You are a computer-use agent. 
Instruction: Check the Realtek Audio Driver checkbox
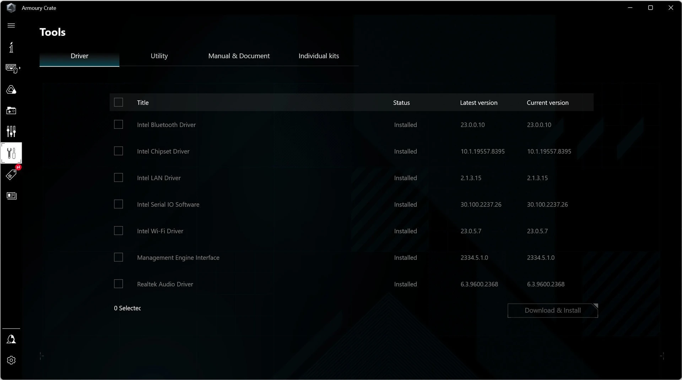(118, 284)
